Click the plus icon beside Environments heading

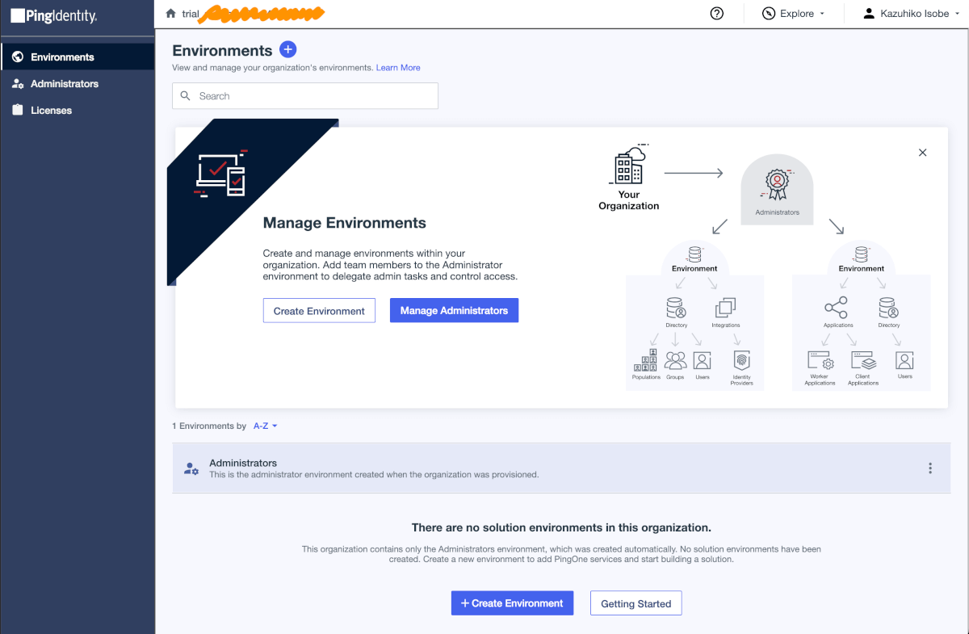coord(288,50)
